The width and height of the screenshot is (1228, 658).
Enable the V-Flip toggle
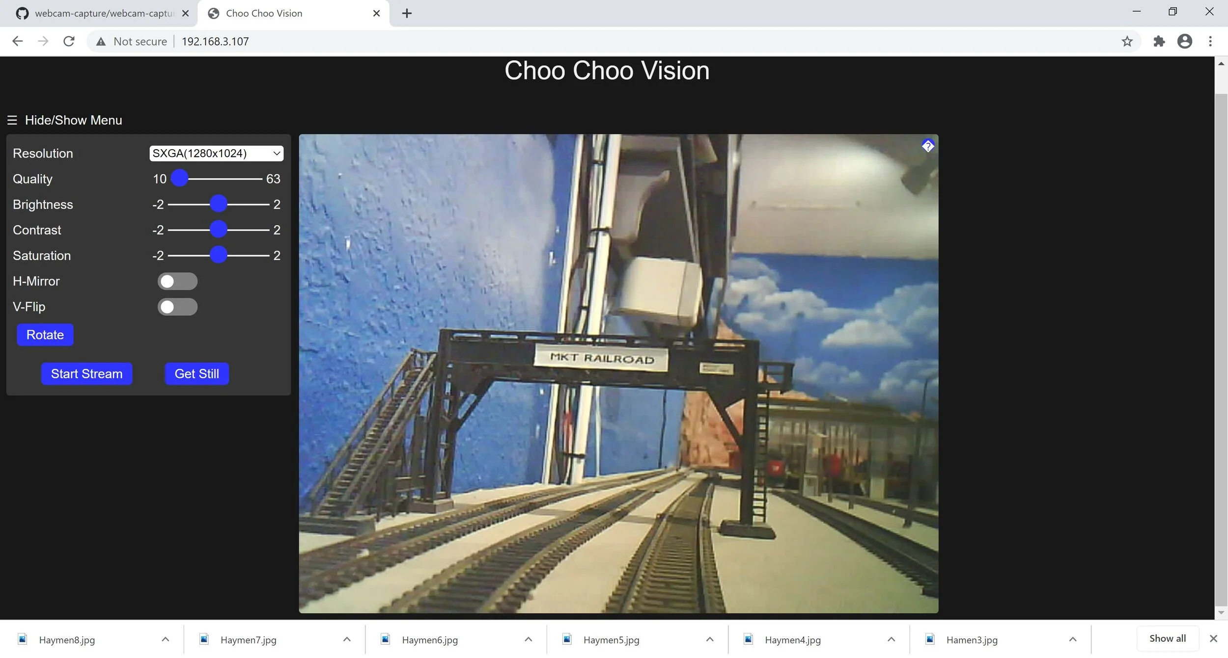coord(177,307)
